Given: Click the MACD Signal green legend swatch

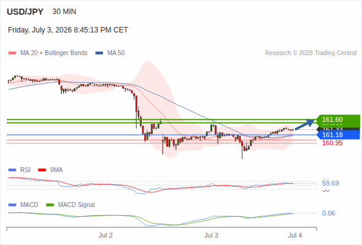Looking at the screenshot, I should click(x=50, y=205).
